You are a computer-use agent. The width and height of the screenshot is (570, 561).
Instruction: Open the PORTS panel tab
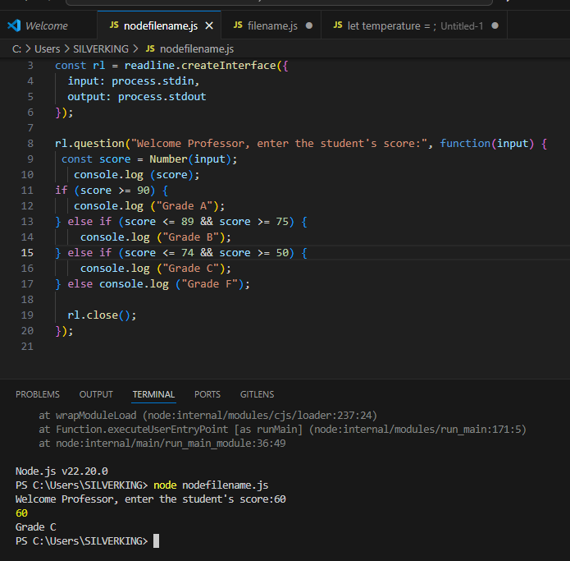pyautogui.click(x=207, y=394)
